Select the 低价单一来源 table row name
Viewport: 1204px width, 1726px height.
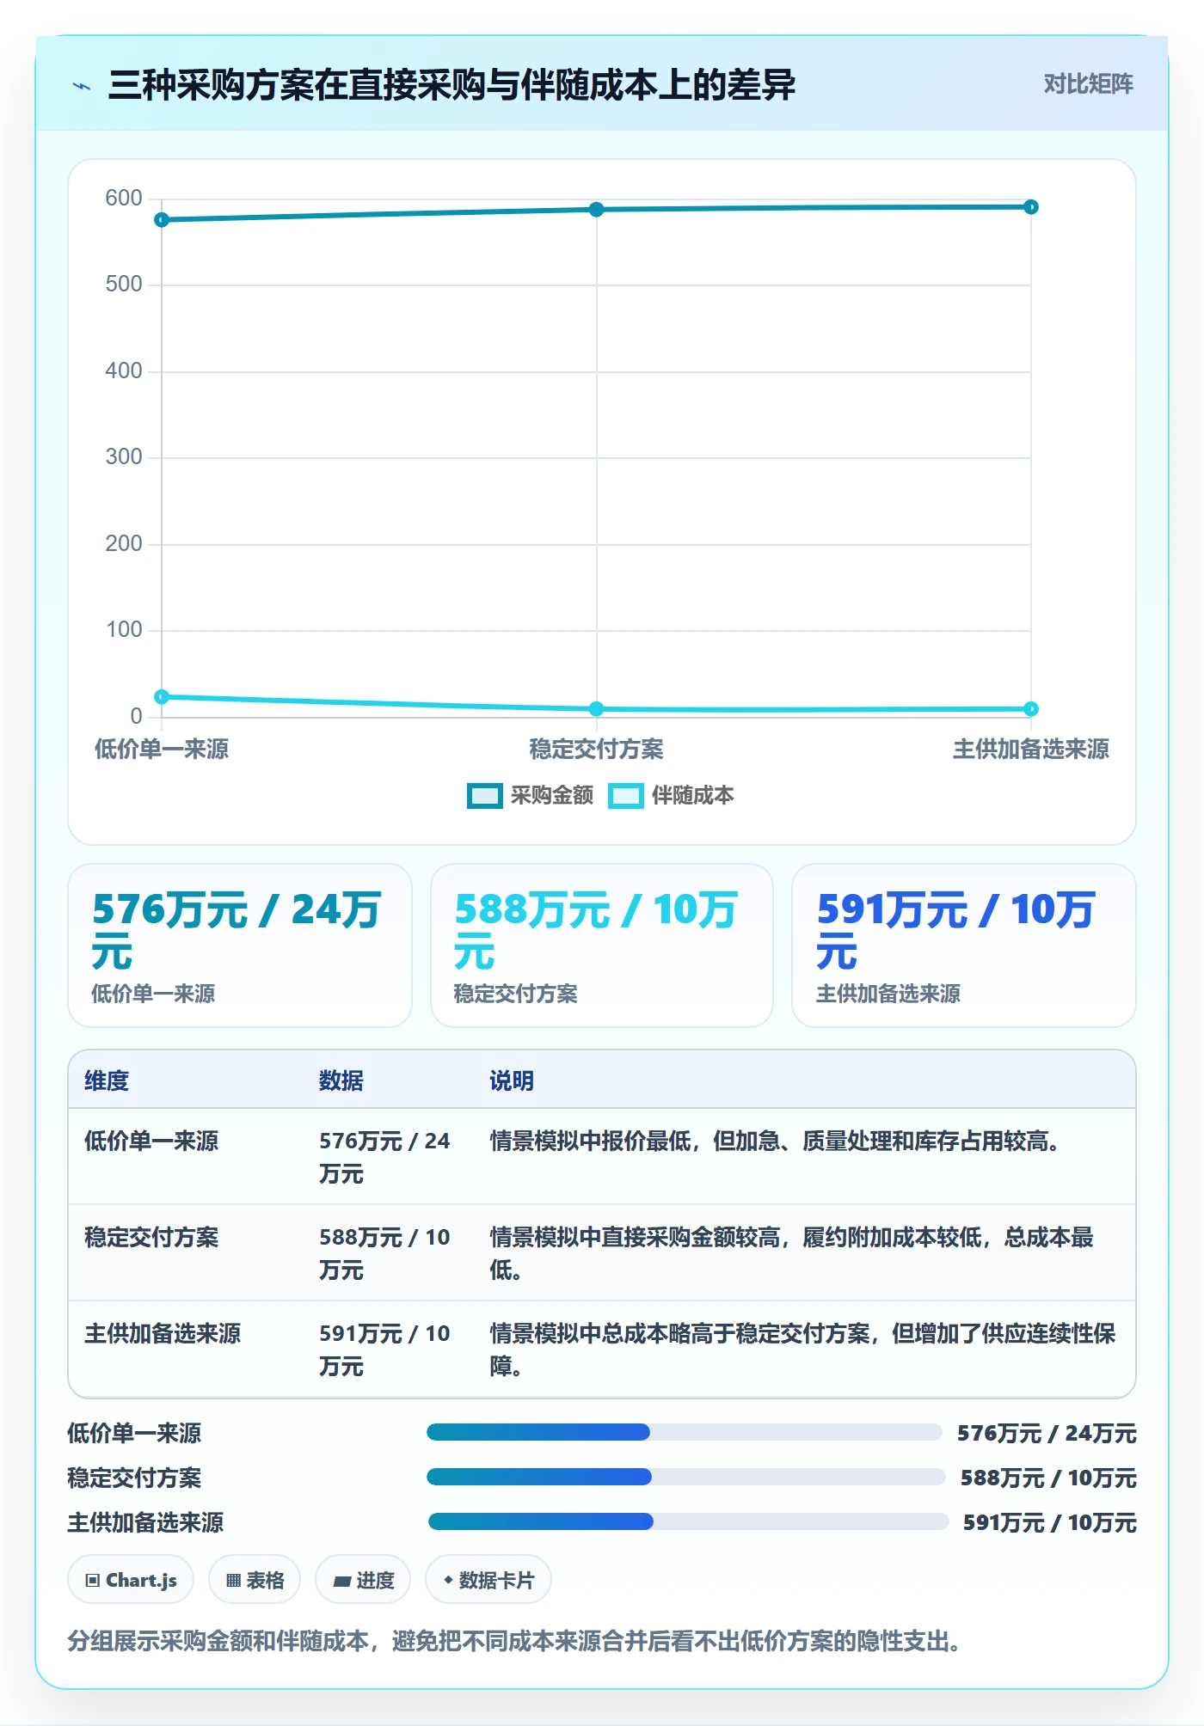point(151,1141)
